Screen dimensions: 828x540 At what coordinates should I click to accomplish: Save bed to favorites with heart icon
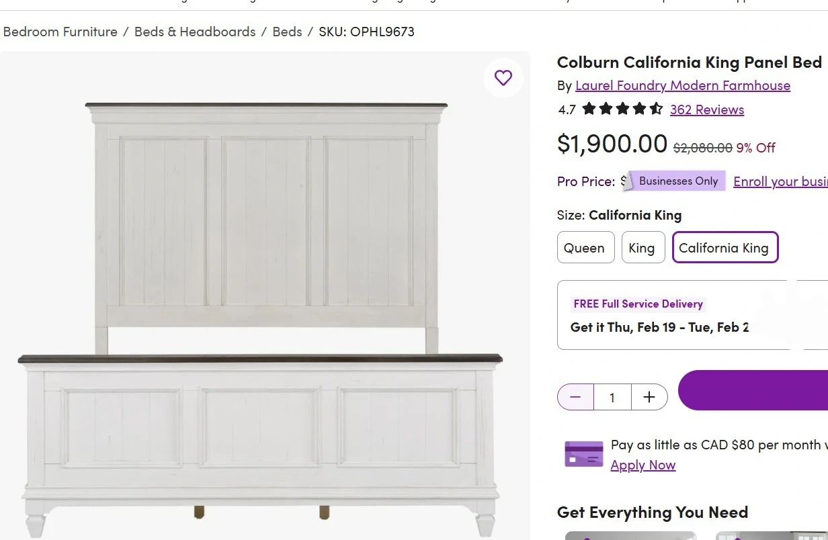(503, 78)
